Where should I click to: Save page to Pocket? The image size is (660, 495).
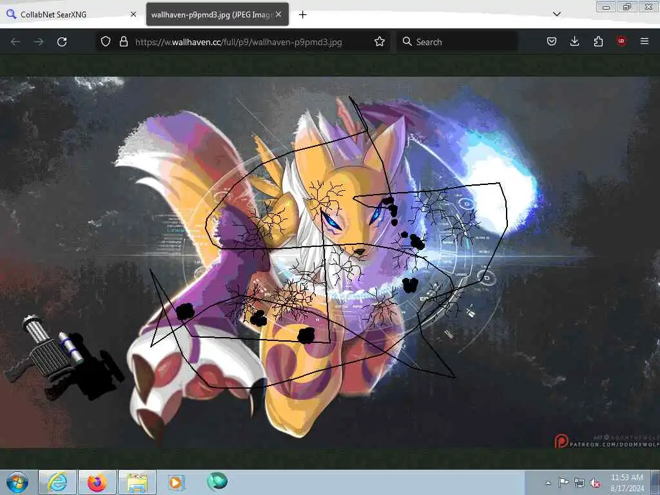click(552, 41)
